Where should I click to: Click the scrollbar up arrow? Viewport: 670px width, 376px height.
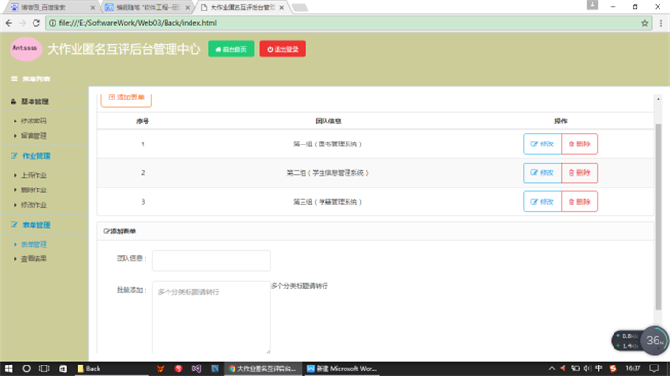pos(659,99)
